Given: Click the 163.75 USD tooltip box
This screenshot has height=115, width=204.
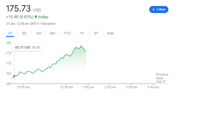Looking at the screenshot, I should pos(27,47).
